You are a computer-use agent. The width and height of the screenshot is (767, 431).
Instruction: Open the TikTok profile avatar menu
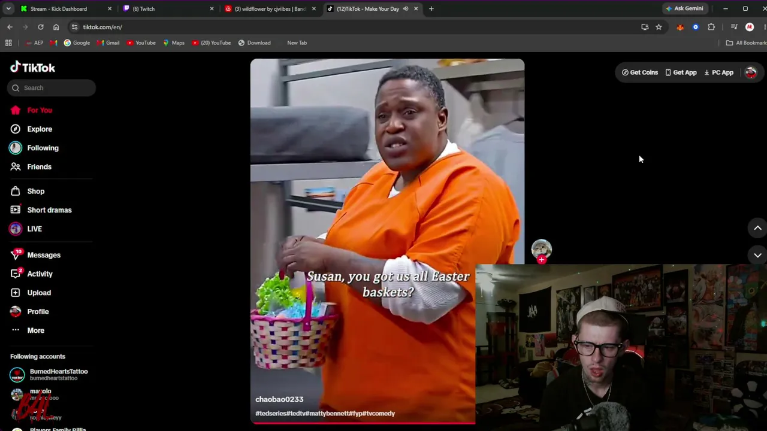point(751,72)
